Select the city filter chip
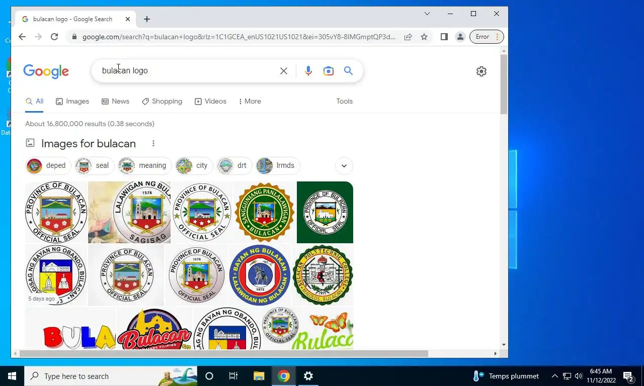This screenshot has height=386, width=644. [194, 165]
